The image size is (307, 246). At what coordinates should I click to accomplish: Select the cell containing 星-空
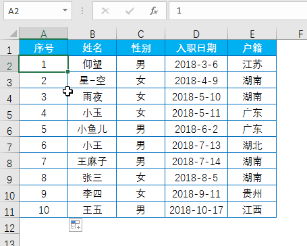[92, 80]
